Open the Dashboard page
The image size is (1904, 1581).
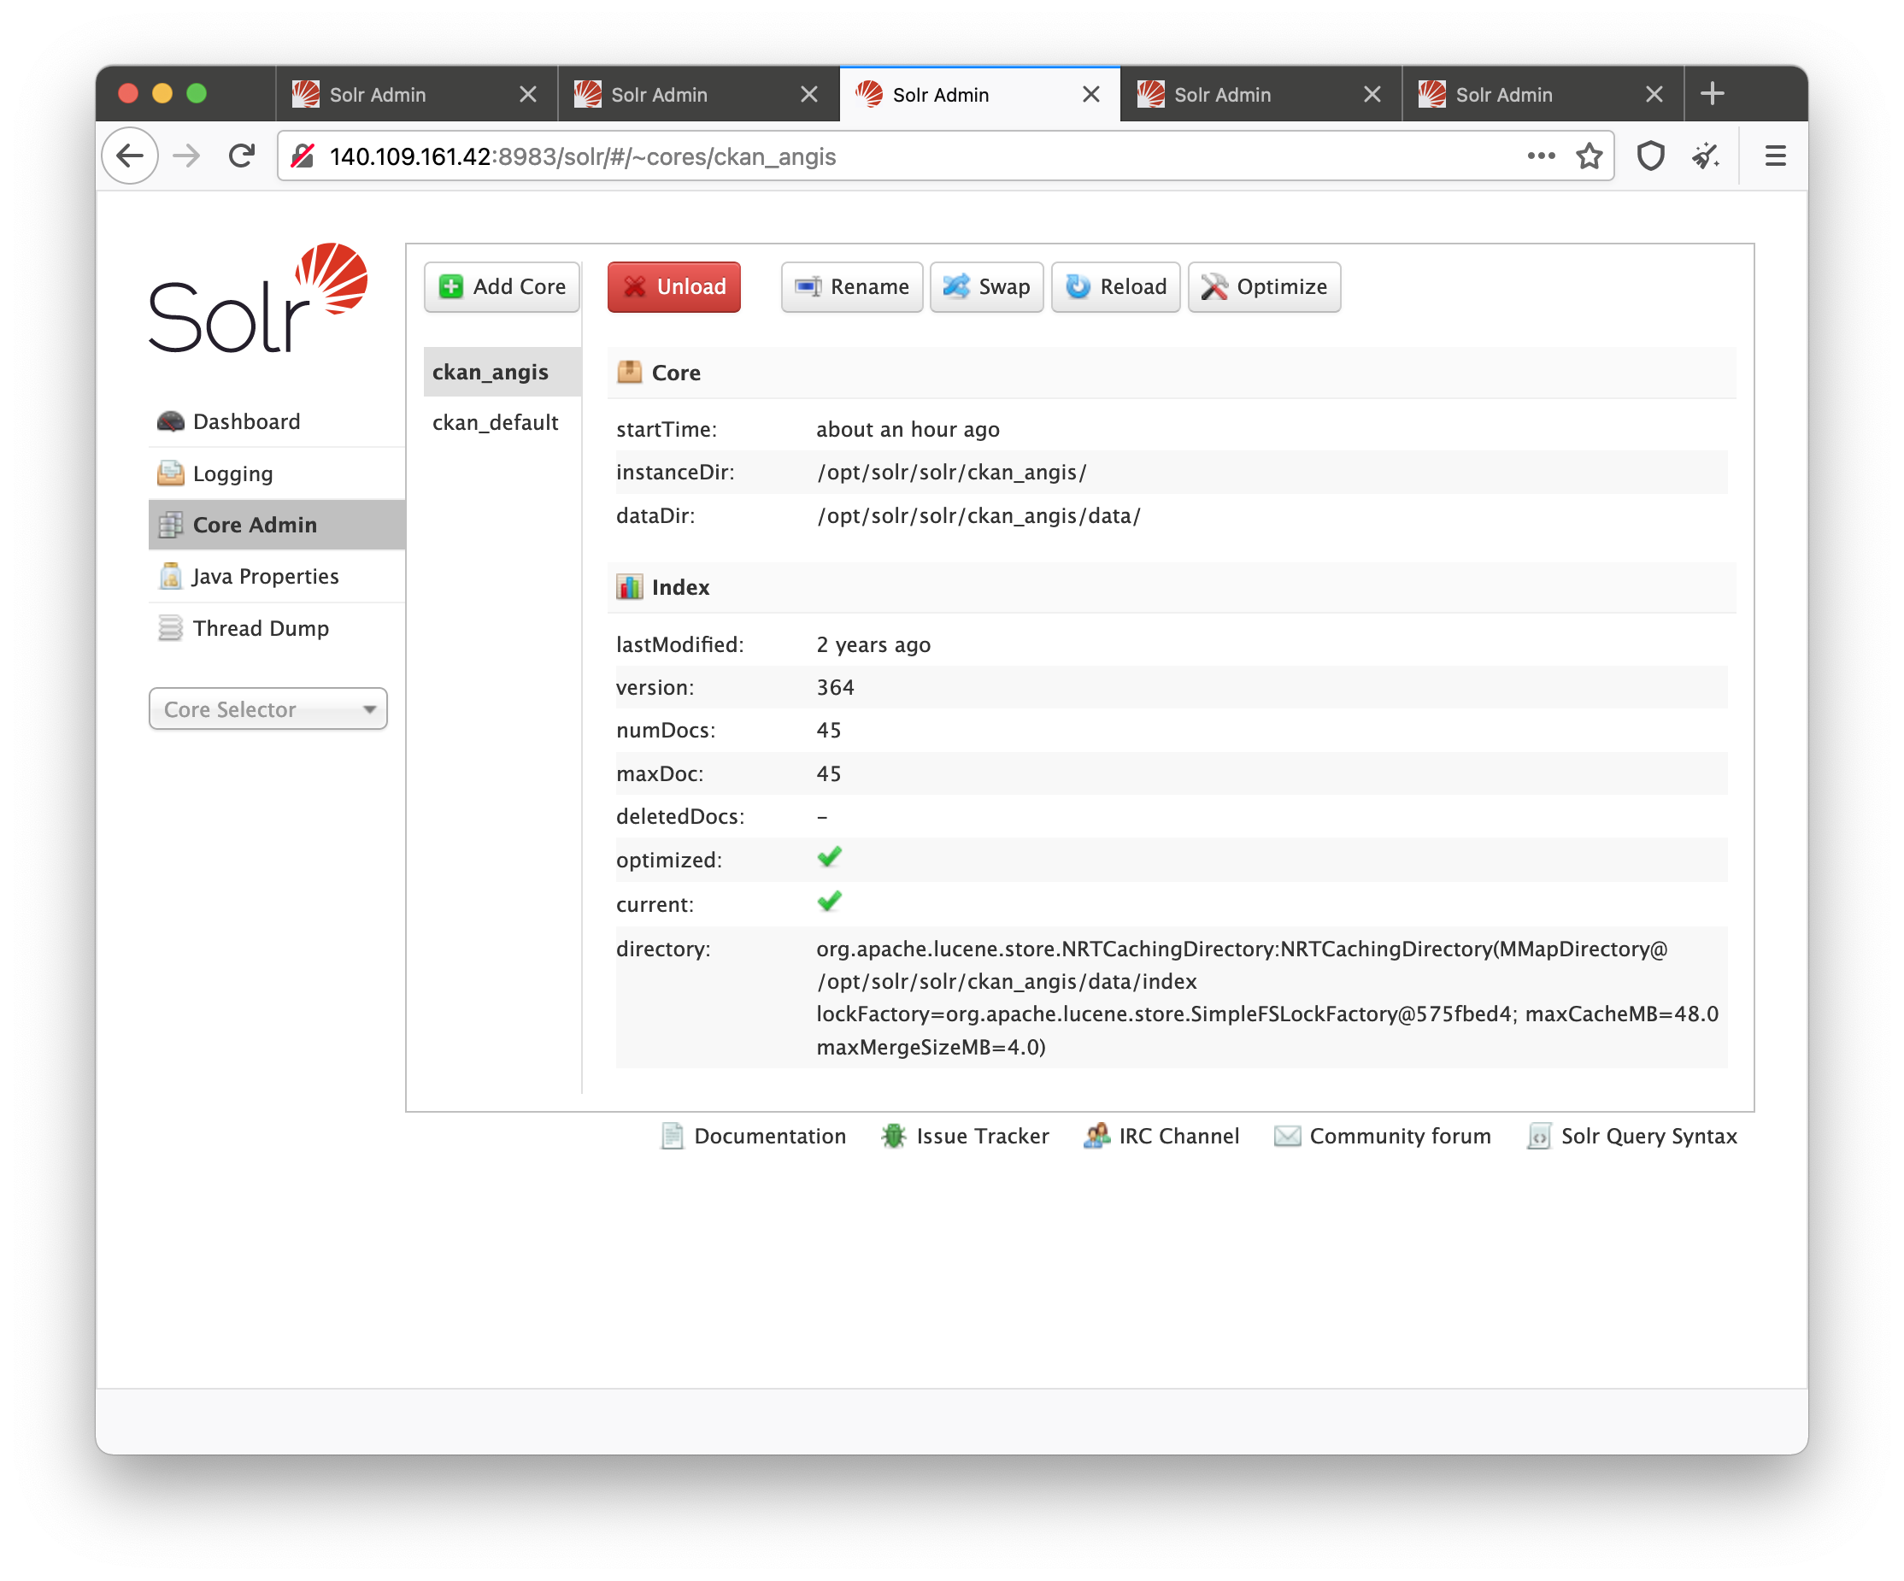pyautogui.click(x=277, y=421)
